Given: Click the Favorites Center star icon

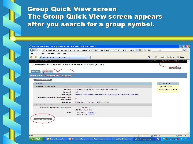Looking at the screenshot, I should click(31, 57).
